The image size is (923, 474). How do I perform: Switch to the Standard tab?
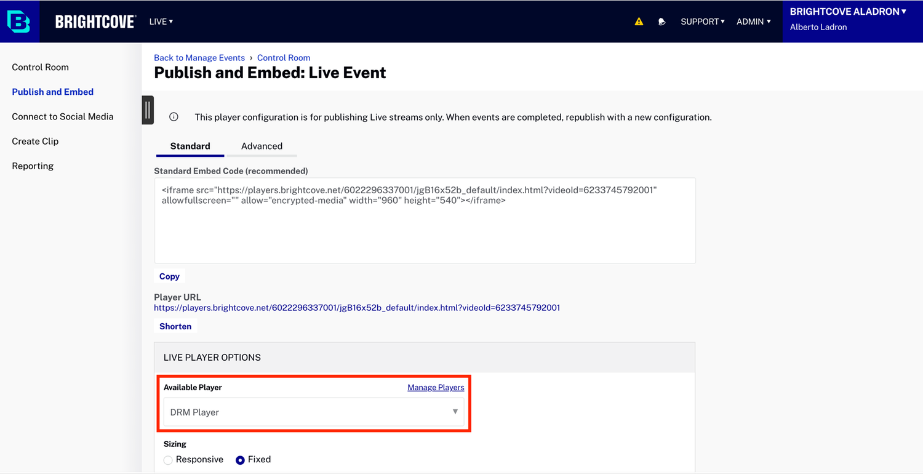coord(190,146)
